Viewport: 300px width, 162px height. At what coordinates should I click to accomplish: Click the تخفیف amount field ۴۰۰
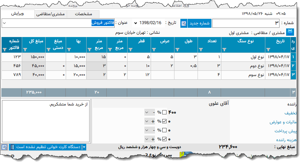(172, 112)
